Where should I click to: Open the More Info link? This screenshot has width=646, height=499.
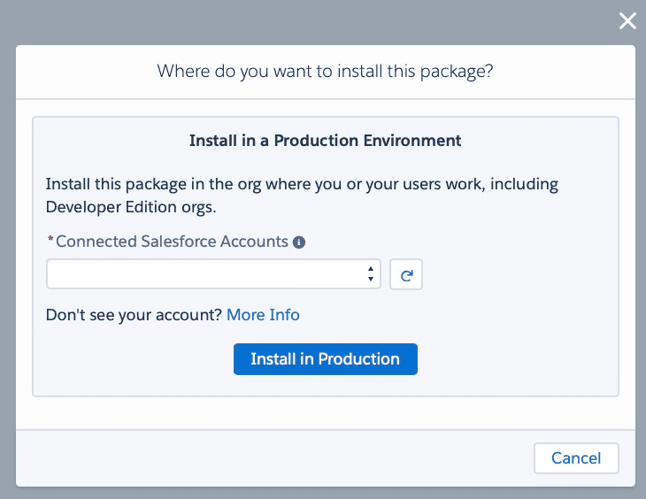point(263,315)
